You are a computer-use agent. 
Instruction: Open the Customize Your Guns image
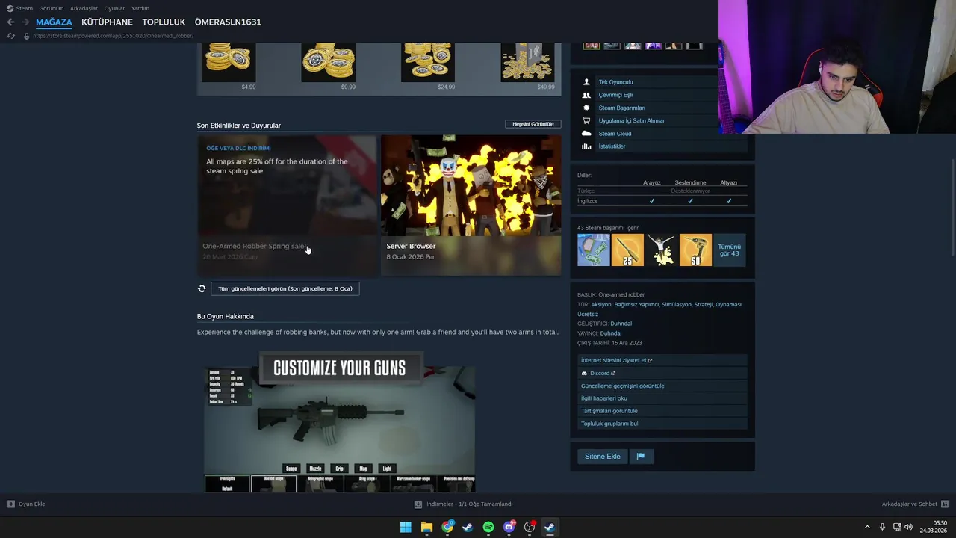[x=340, y=422]
